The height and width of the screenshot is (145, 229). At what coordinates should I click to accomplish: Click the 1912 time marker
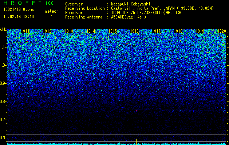[x=47, y=31]
